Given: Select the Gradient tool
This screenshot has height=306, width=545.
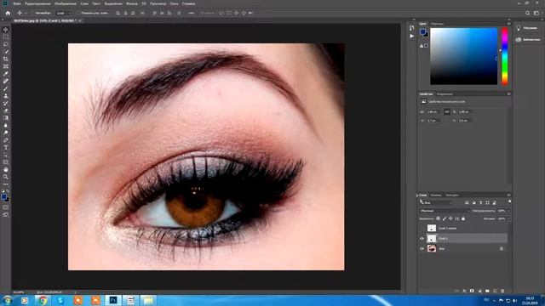Looking at the screenshot, I should [6, 118].
